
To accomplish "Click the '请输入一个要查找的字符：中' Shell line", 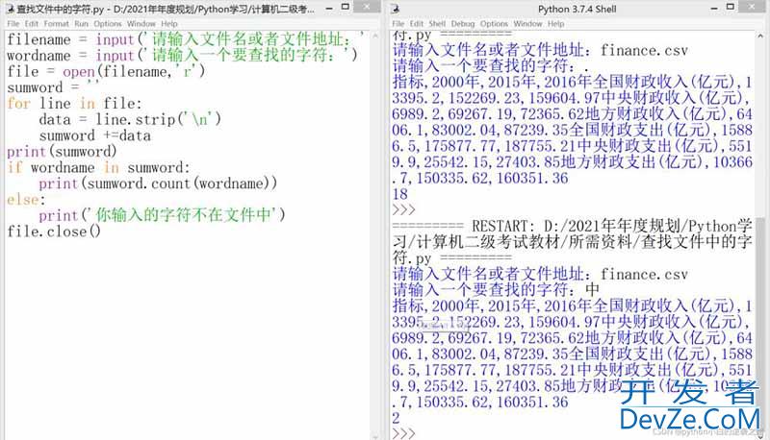I will (496, 289).
